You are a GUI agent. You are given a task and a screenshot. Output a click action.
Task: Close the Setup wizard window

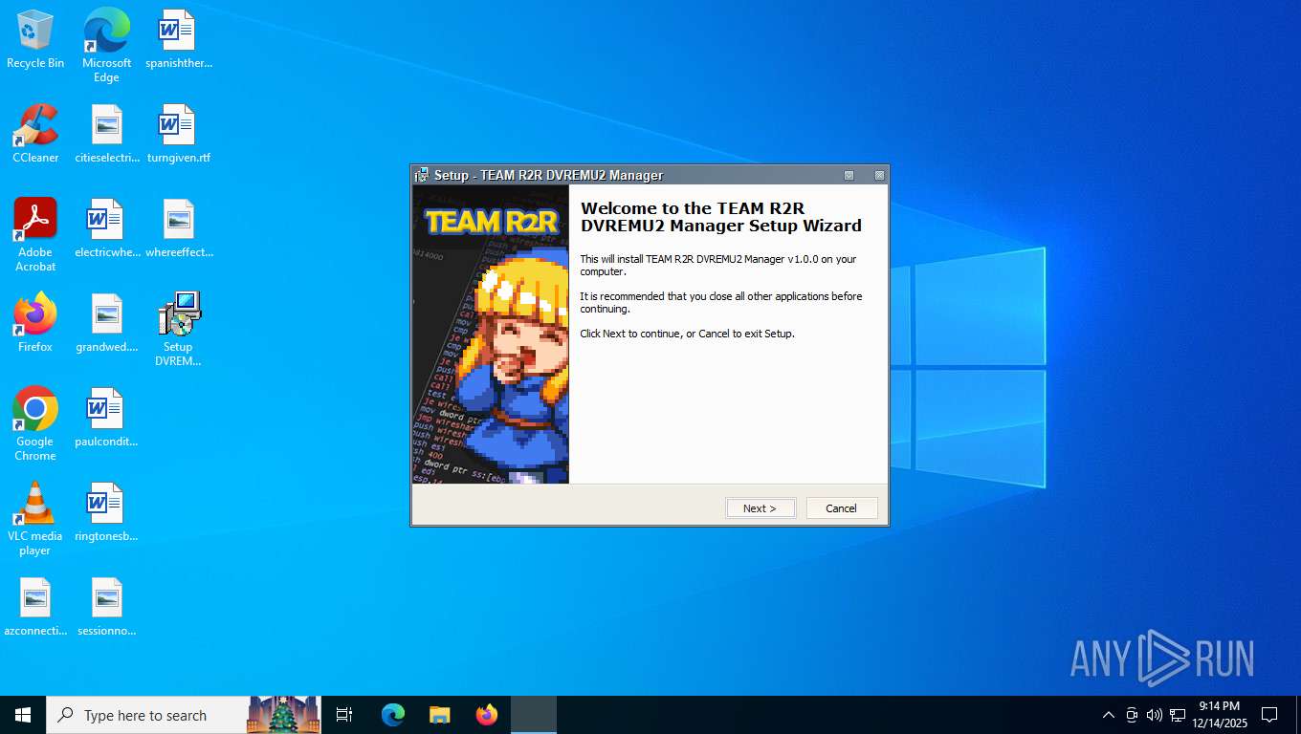tap(879, 176)
